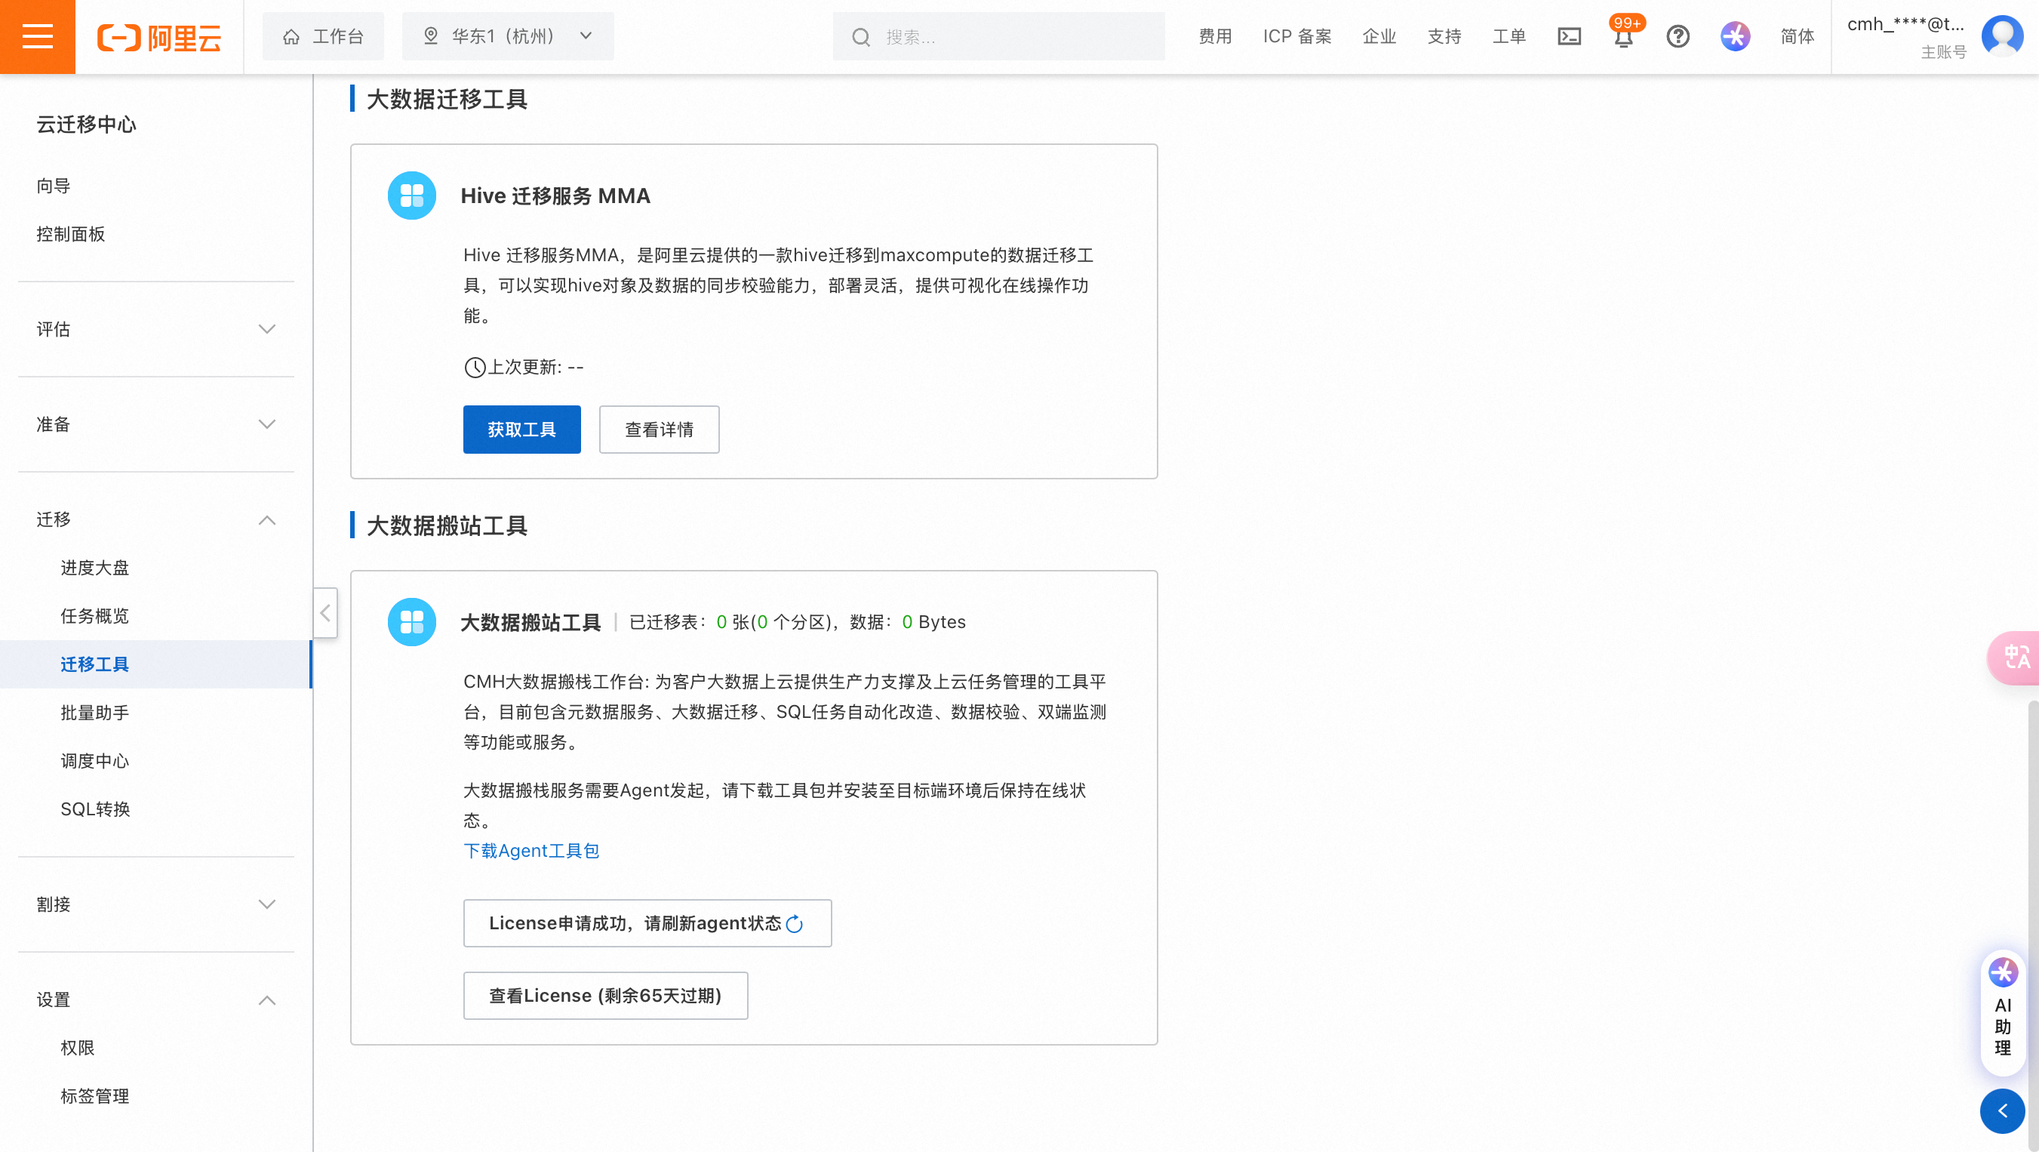The image size is (2039, 1152).
Task: Open the orange hamburger main menu
Action: [x=37, y=36]
